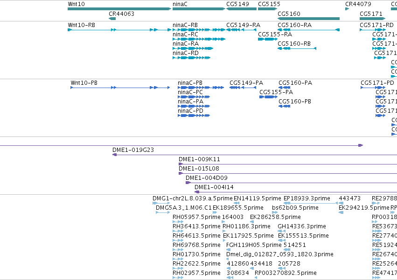The image size is (397, 280).
Task: Select transcript ninaC-RA
Action: click(x=193, y=48)
